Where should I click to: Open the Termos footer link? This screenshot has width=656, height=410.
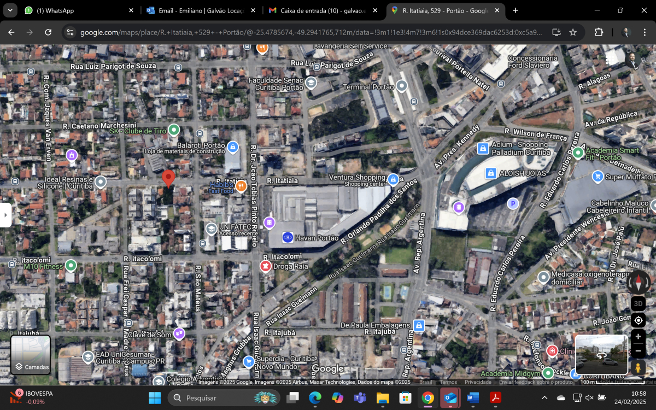[x=448, y=382]
